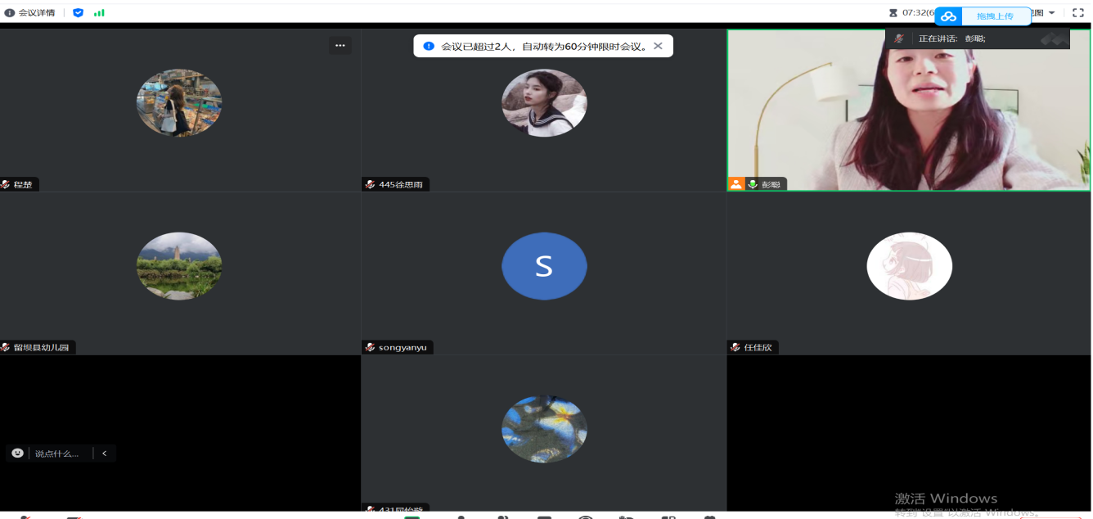Click the info icon in the notification banner
Image resolution: width=1093 pixels, height=519 pixels.
tap(428, 47)
